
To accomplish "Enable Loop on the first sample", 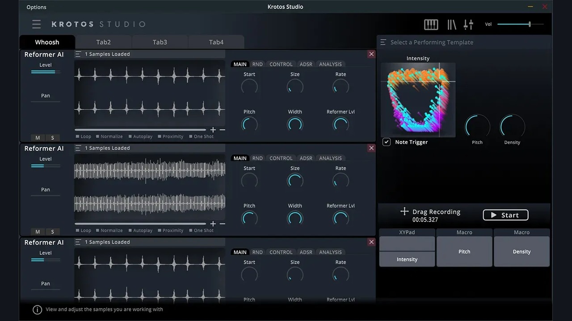I will (x=78, y=136).
